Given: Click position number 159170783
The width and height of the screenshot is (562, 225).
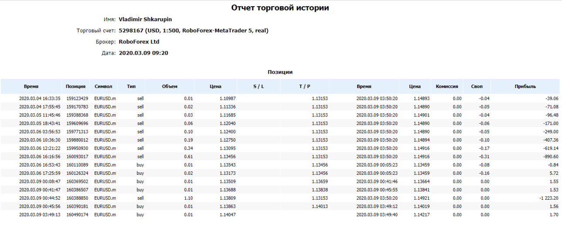Looking at the screenshot, I should (x=77, y=107).
